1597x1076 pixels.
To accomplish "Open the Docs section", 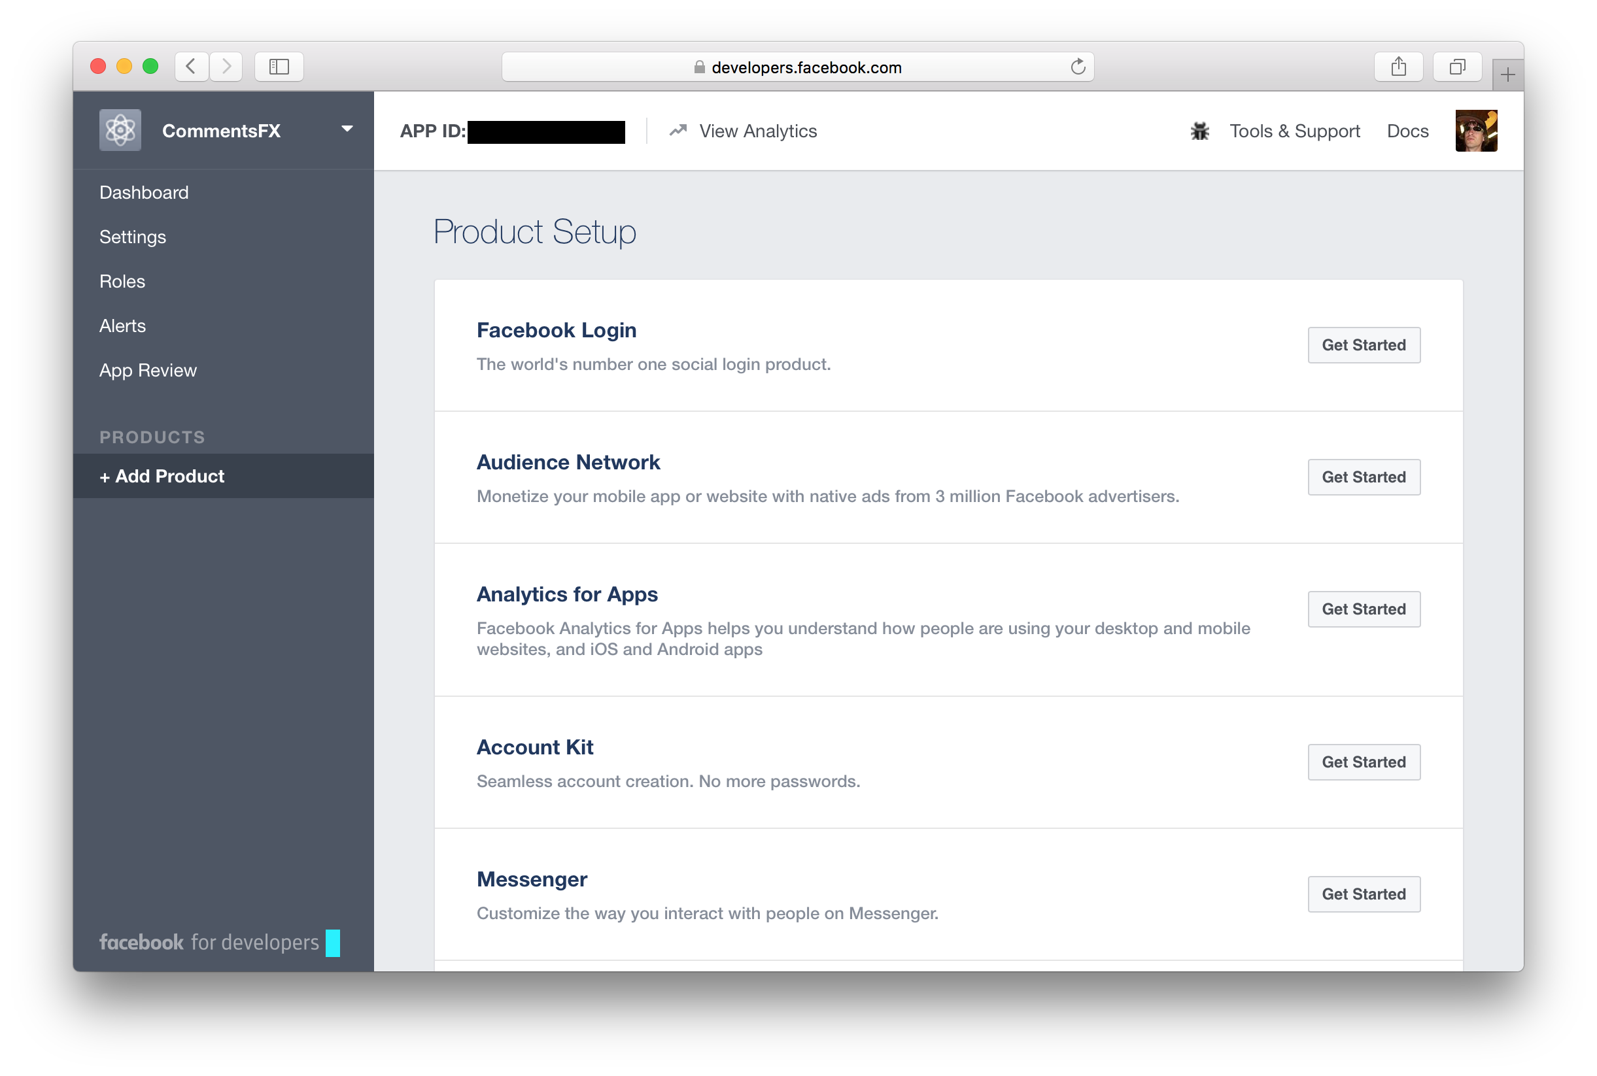I will click(x=1407, y=131).
